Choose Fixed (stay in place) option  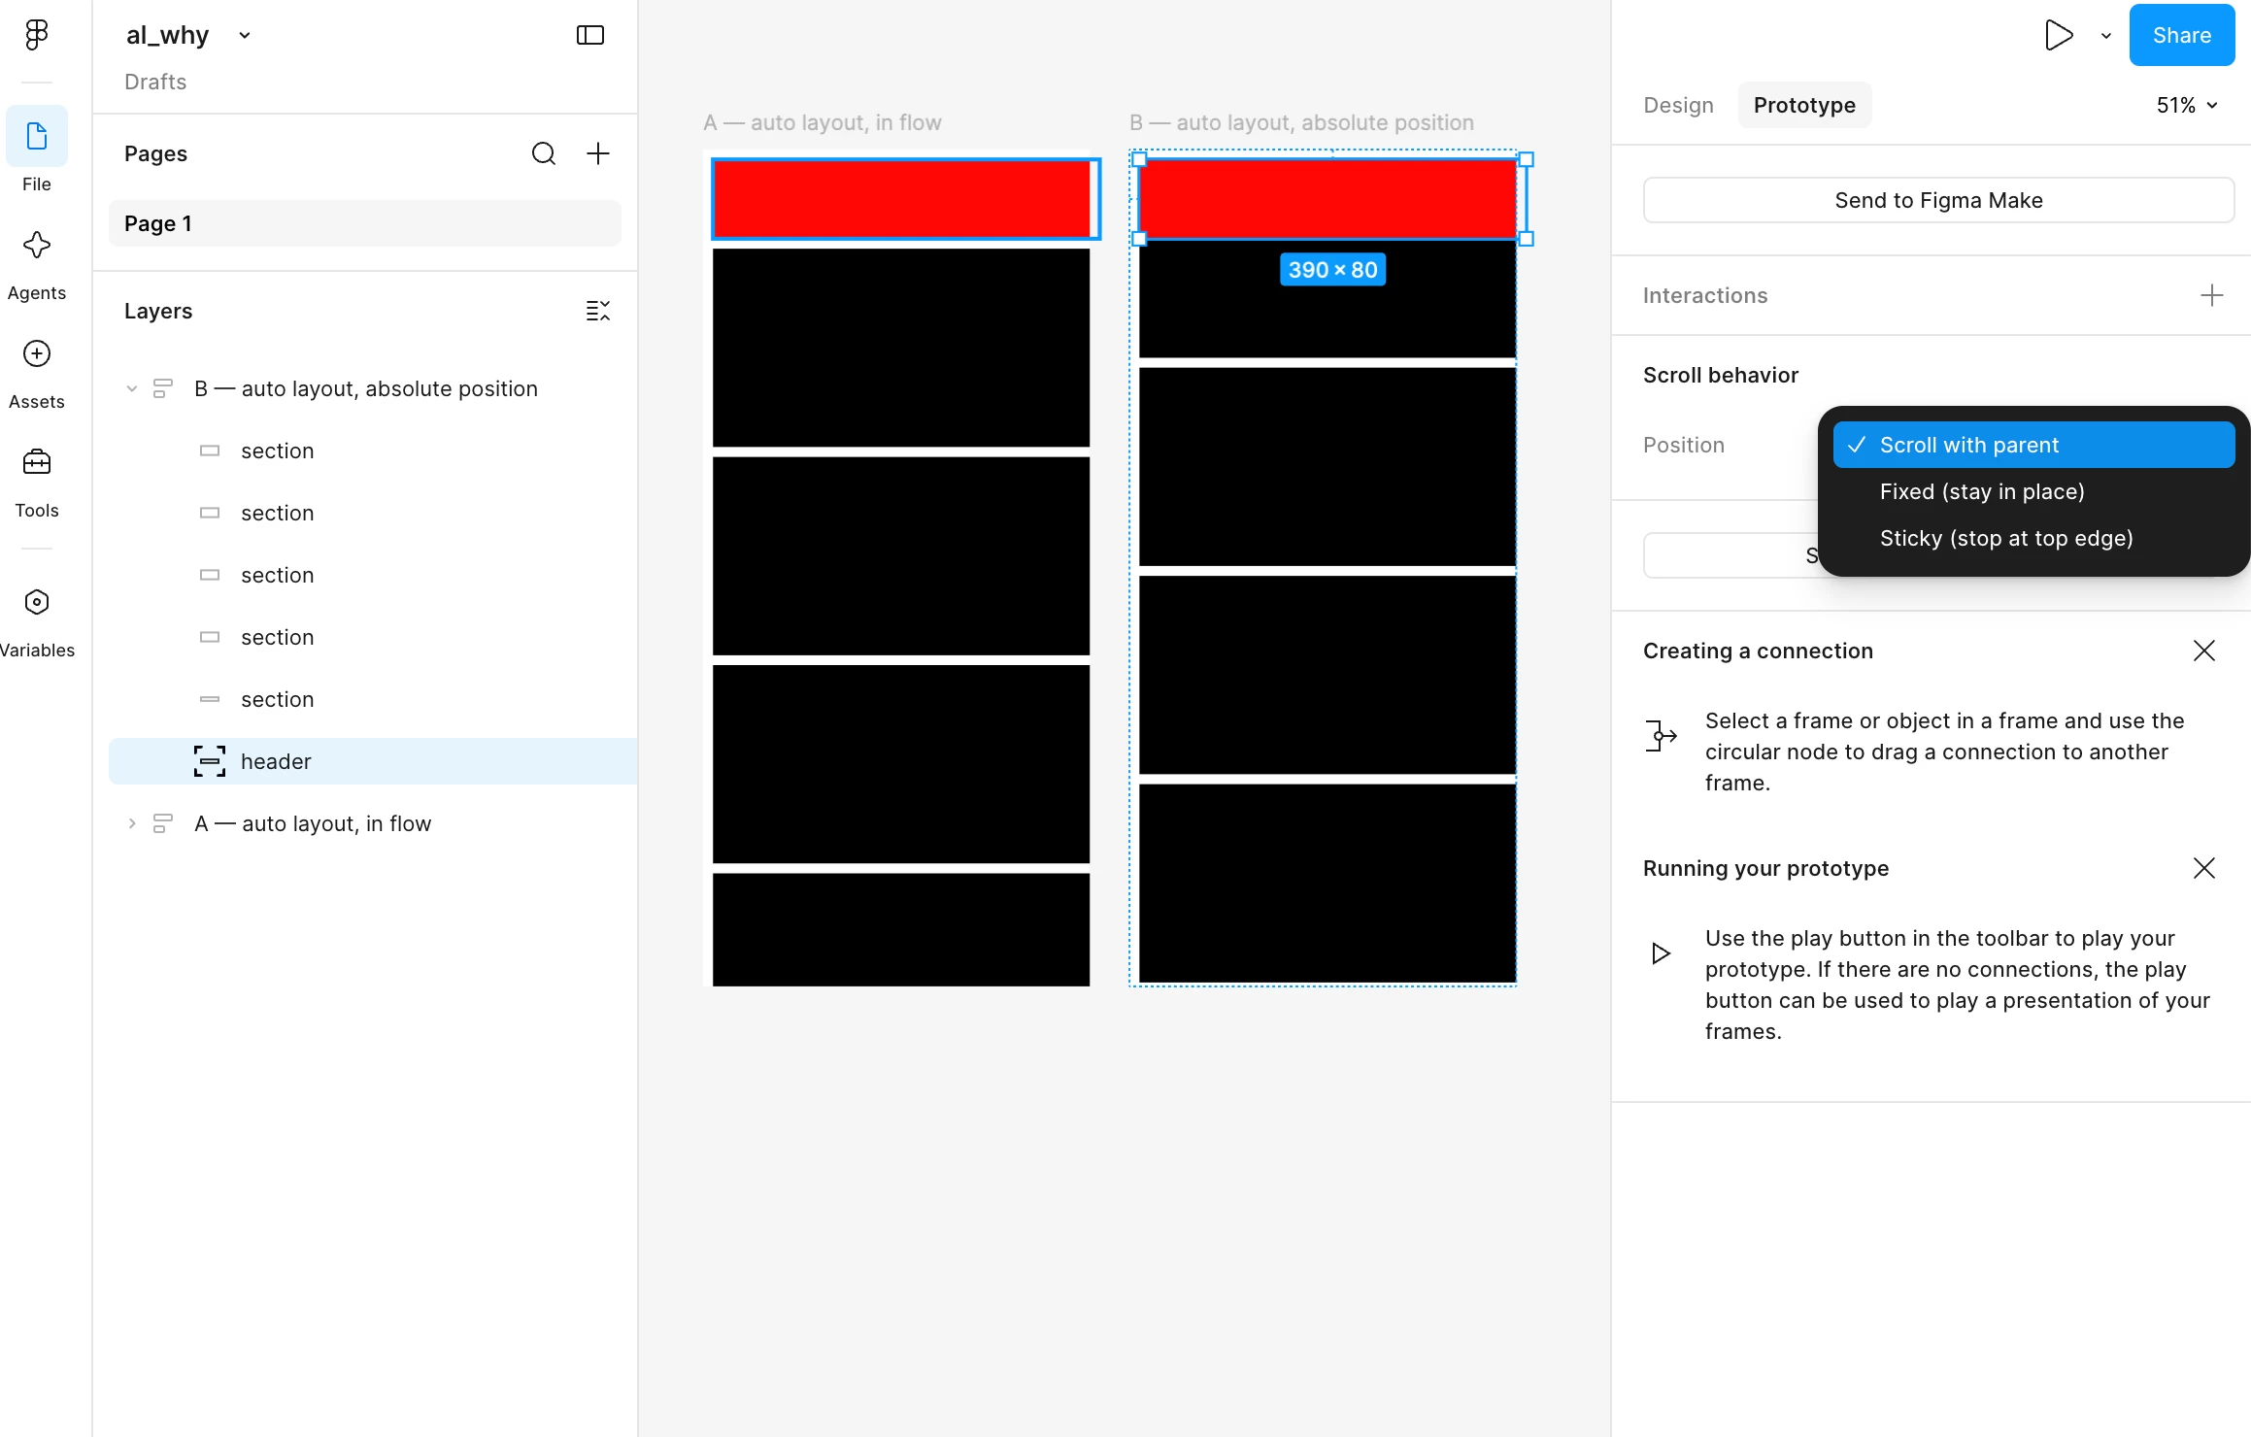click(2034, 491)
